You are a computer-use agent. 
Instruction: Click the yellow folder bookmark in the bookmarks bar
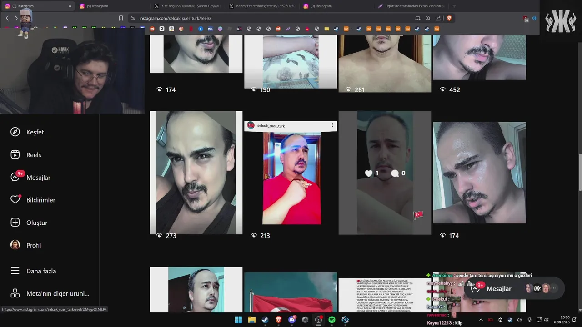pyautogui.click(x=326, y=29)
